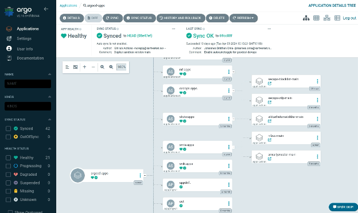Viewport: 358px width, 213px height.
Task: Click the DIFF button
Action: pyautogui.click(x=93, y=18)
